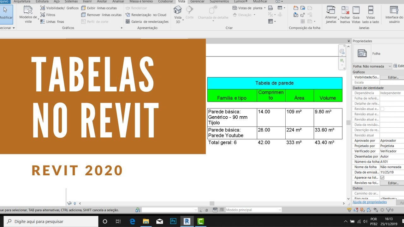This screenshot has width=404, height=227.
Task: Expand the Gráficos panel dialog launcher
Action: click(x=122, y=28)
